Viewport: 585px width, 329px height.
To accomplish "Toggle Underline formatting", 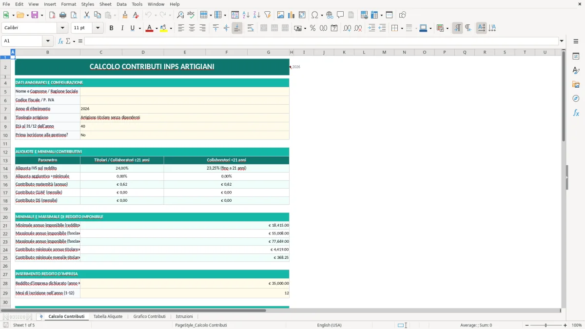I will (133, 28).
